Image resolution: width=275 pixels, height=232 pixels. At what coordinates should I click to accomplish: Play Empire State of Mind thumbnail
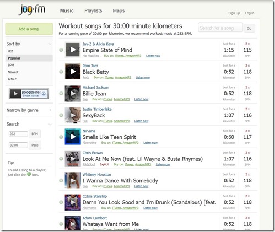point(73,50)
